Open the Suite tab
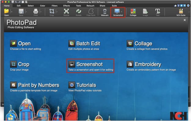The height and width of the screenshot is (121, 191). click(114, 6)
